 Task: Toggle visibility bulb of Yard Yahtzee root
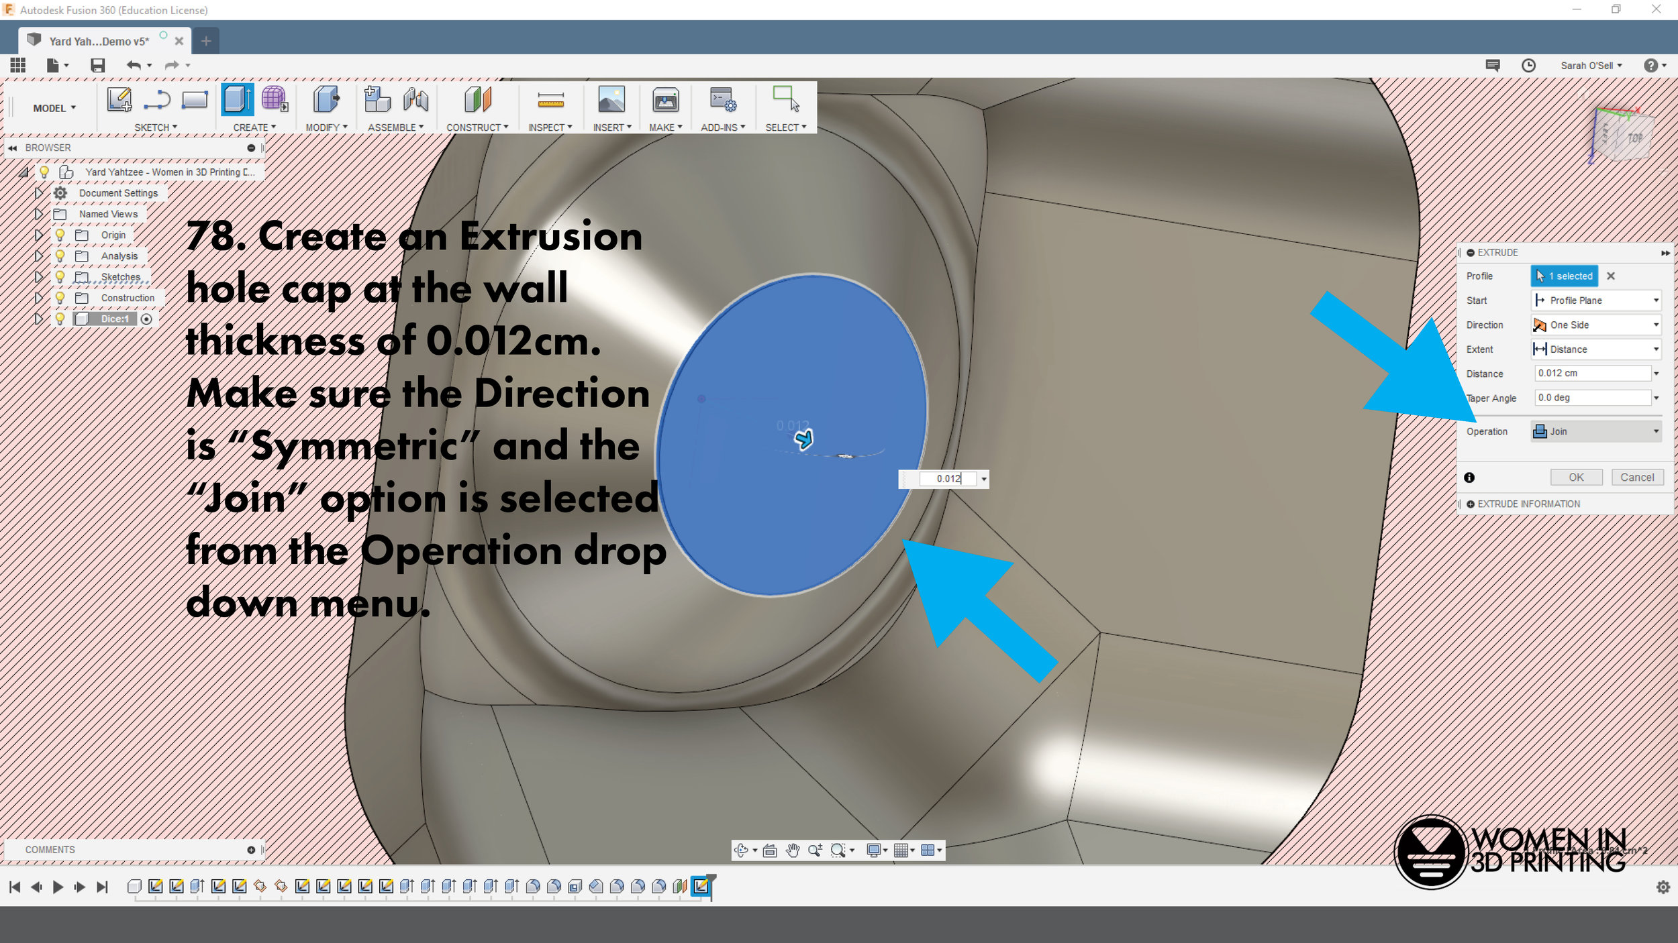pos(44,172)
